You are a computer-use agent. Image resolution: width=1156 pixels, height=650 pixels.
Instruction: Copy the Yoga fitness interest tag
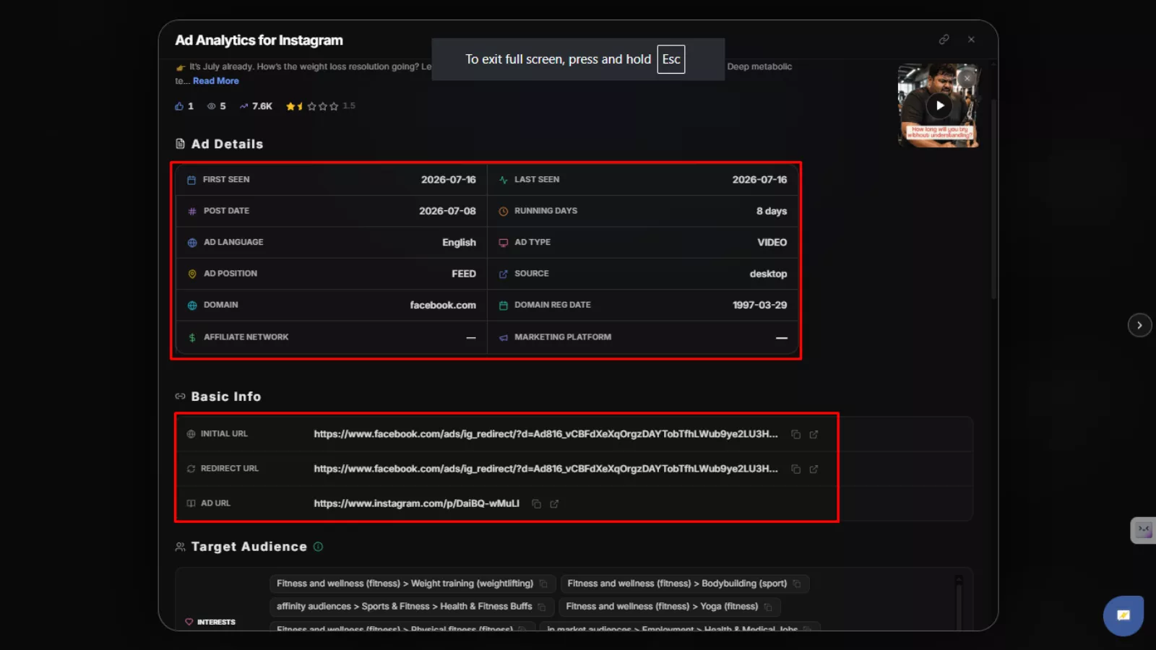(x=768, y=607)
